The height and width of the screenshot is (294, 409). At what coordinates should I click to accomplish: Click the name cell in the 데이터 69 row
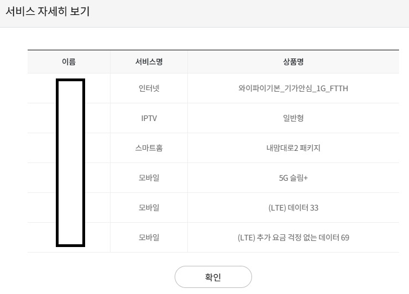click(x=69, y=238)
